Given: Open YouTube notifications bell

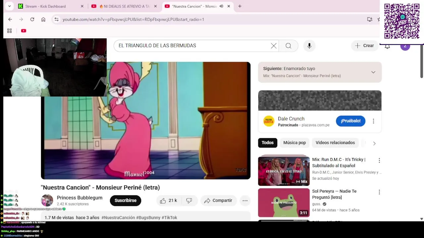Looking at the screenshot, I should pos(387,47).
